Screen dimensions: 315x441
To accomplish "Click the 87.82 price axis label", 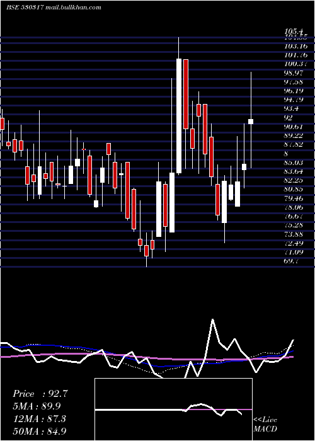I will [x=294, y=144].
